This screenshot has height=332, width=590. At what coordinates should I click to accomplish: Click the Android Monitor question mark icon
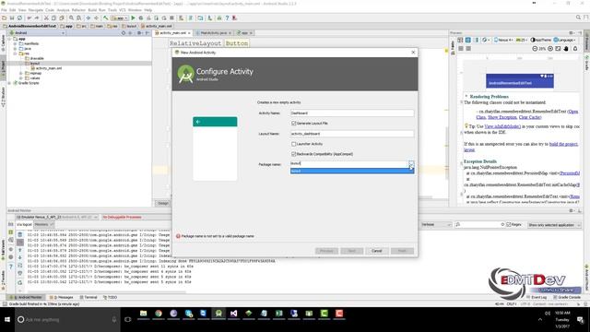click(x=11, y=267)
